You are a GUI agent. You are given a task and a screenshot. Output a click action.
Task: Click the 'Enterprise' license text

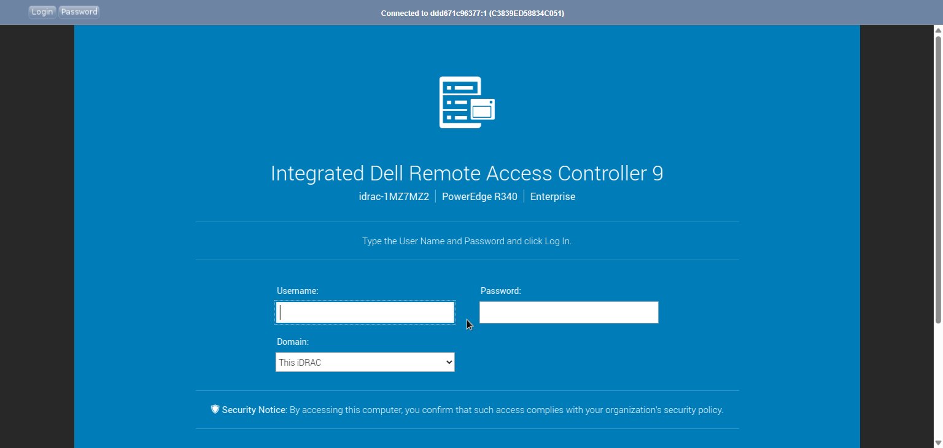tap(553, 197)
